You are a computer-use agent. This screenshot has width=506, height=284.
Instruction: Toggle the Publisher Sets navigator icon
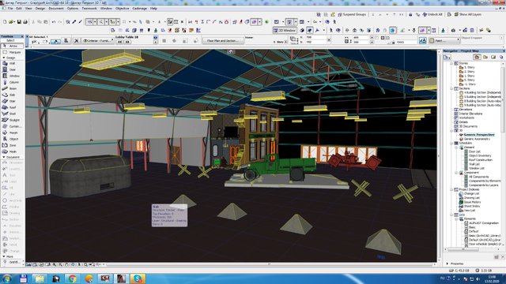[x=501, y=57]
